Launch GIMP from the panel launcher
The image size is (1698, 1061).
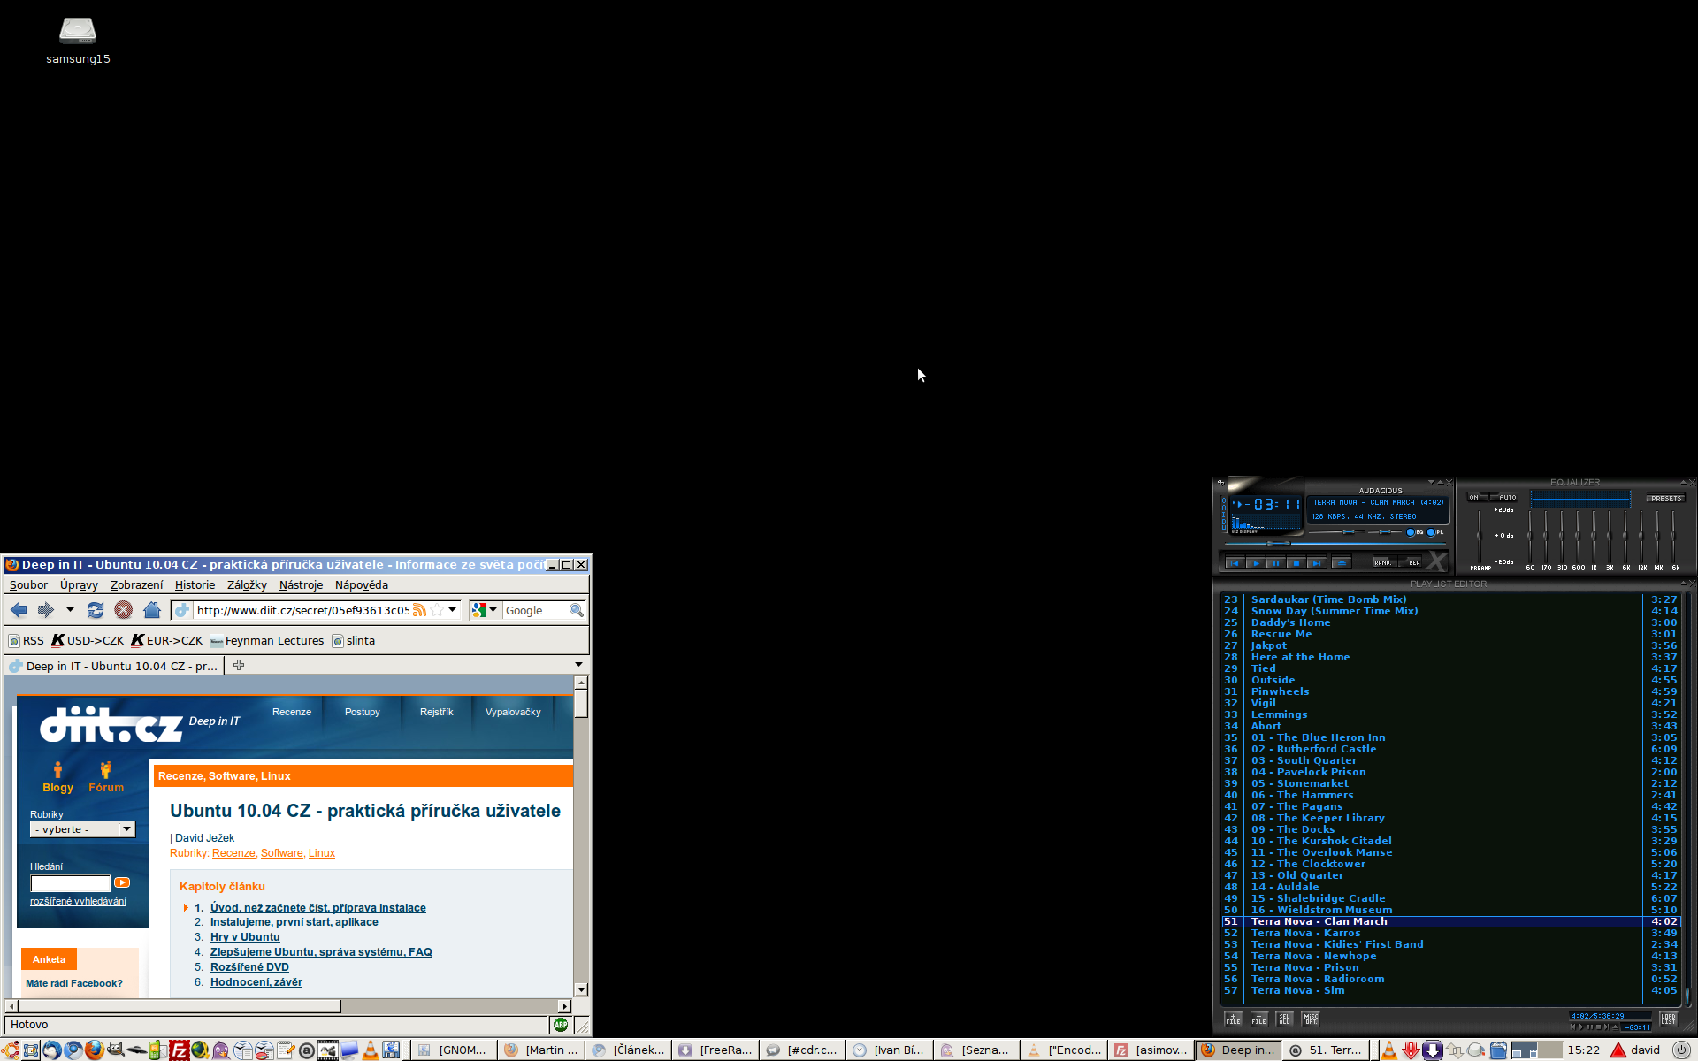(x=116, y=1050)
